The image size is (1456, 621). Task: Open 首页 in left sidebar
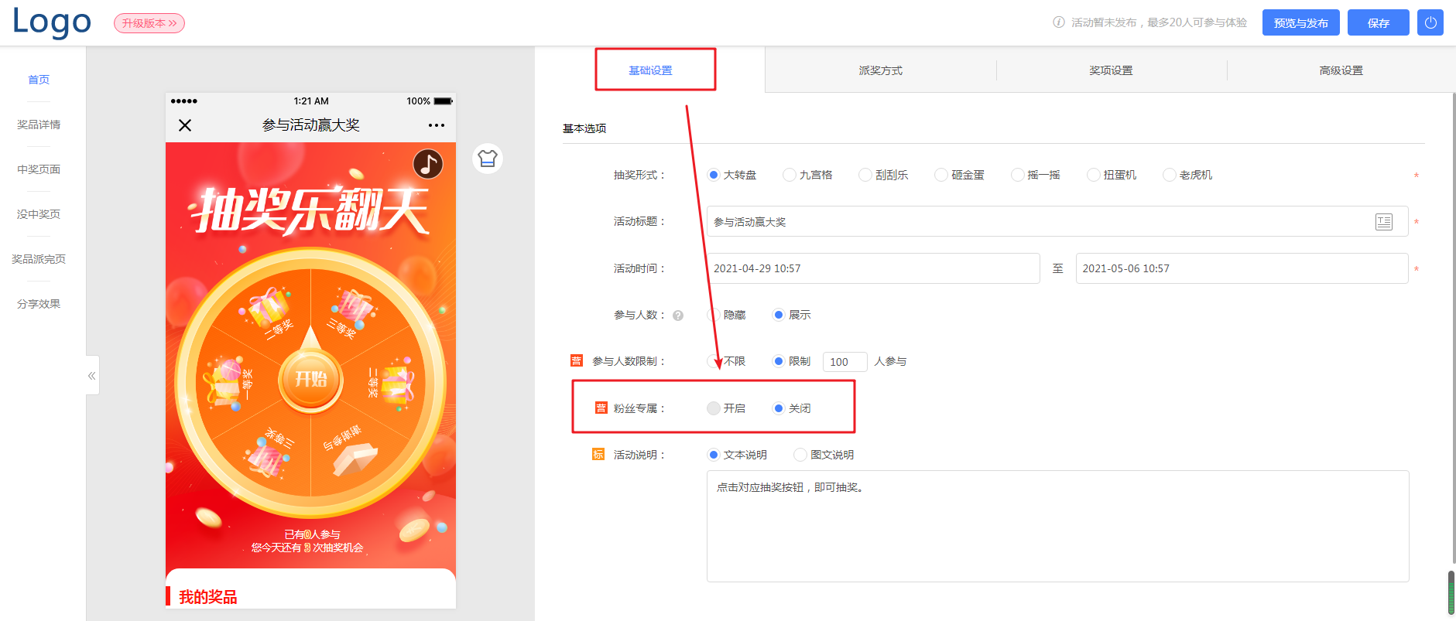coord(39,80)
